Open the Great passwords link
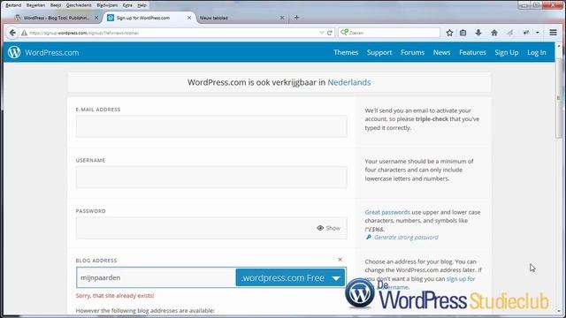This screenshot has width=566, height=318. pyautogui.click(x=387, y=212)
